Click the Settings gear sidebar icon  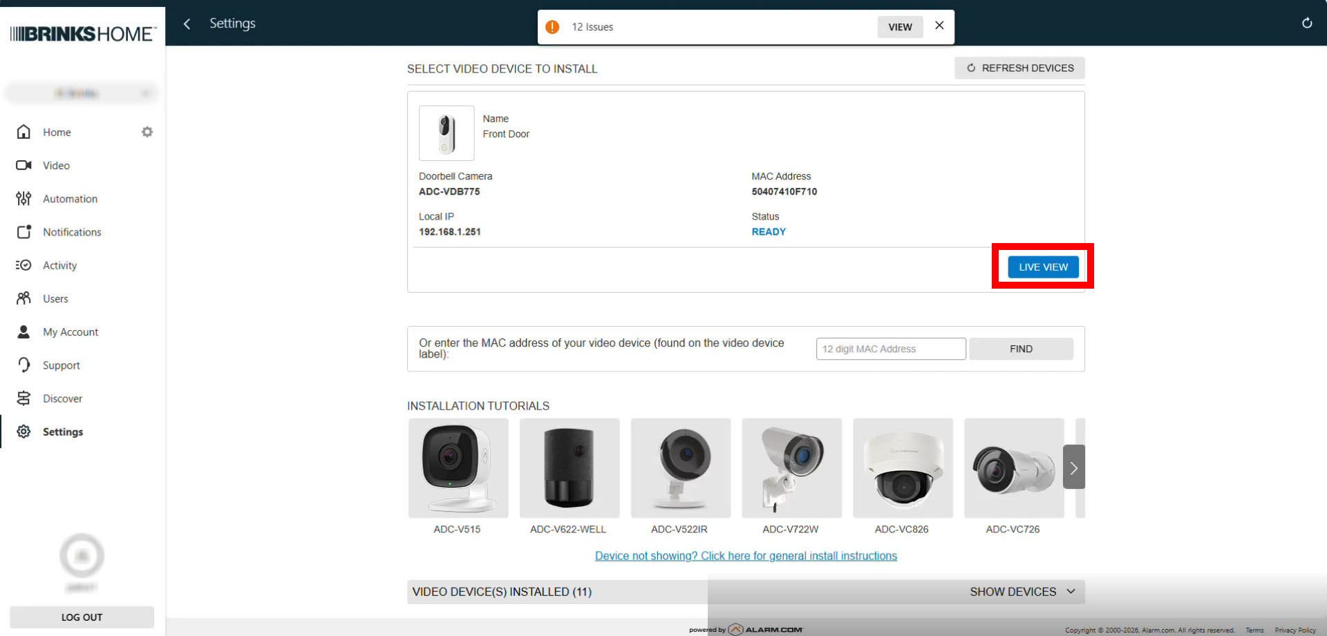[x=23, y=432]
